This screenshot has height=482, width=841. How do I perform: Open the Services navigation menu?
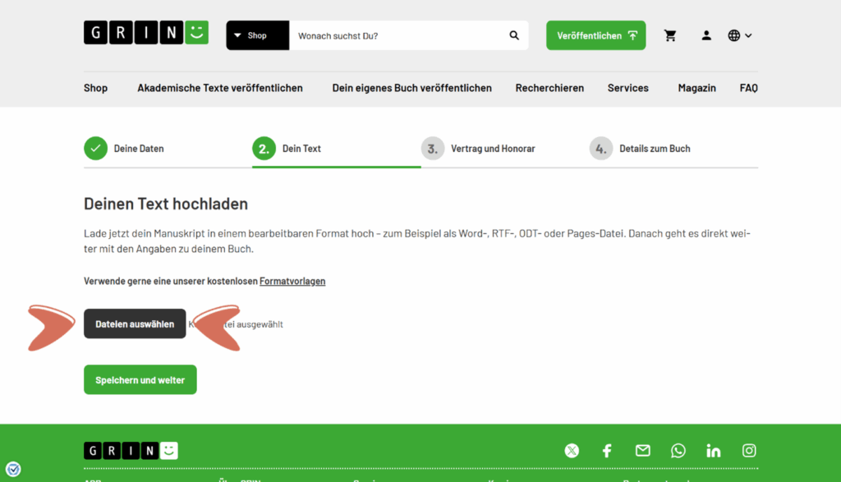pyautogui.click(x=627, y=88)
